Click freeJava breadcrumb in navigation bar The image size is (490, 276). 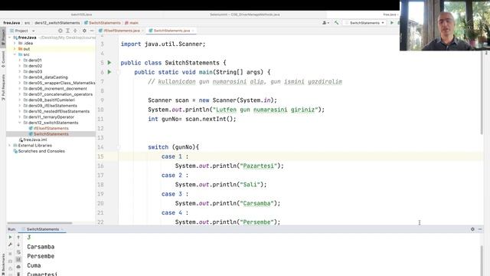pyautogui.click(x=11, y=23)
